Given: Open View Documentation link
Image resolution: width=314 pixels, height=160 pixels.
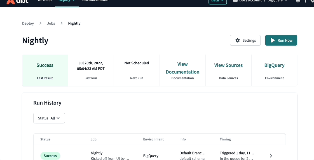Looking at the screenshot, I should pyautogui.click(x=183, y=68).
